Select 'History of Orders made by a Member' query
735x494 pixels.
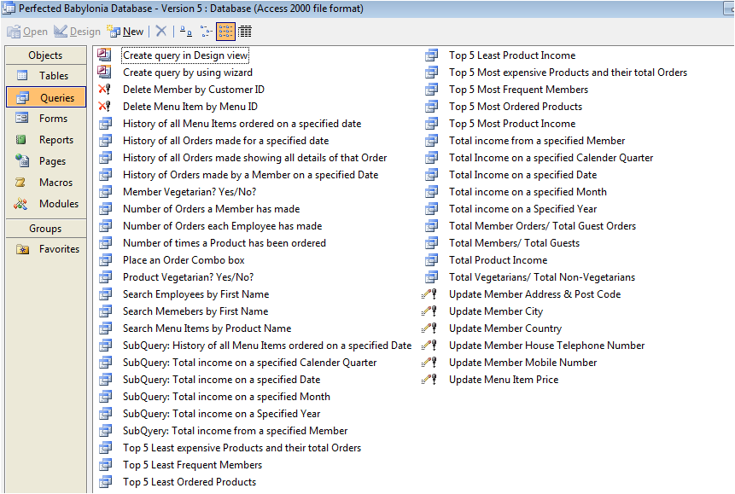coord(250,175)
